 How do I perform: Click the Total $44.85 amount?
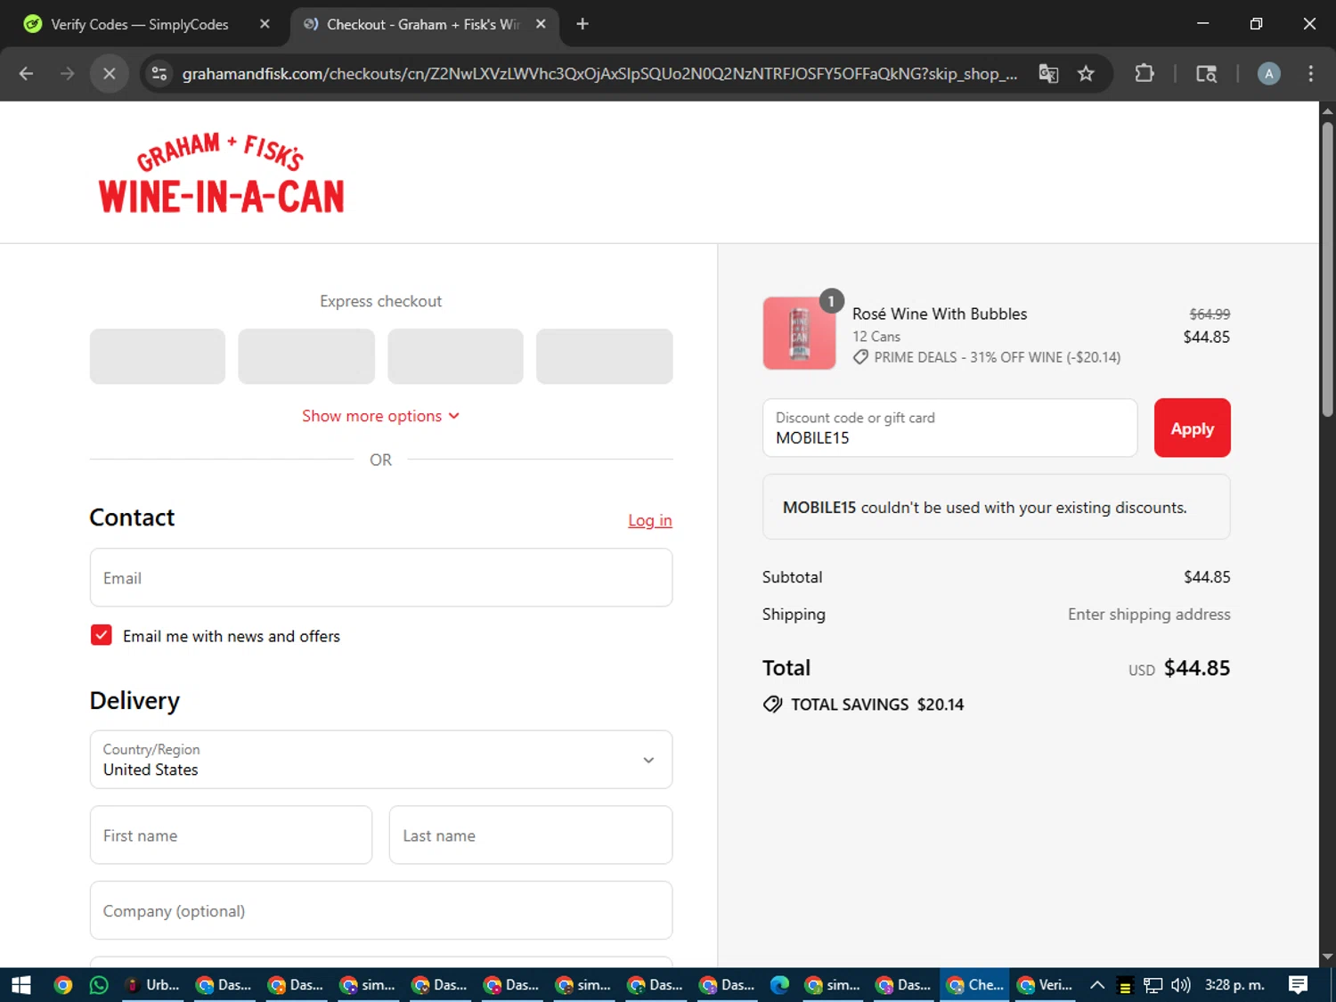point(1196,668)
